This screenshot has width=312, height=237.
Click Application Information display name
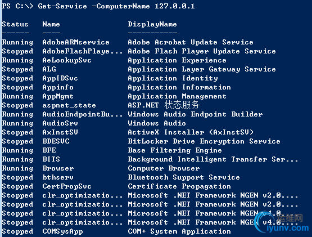(179, 87)
